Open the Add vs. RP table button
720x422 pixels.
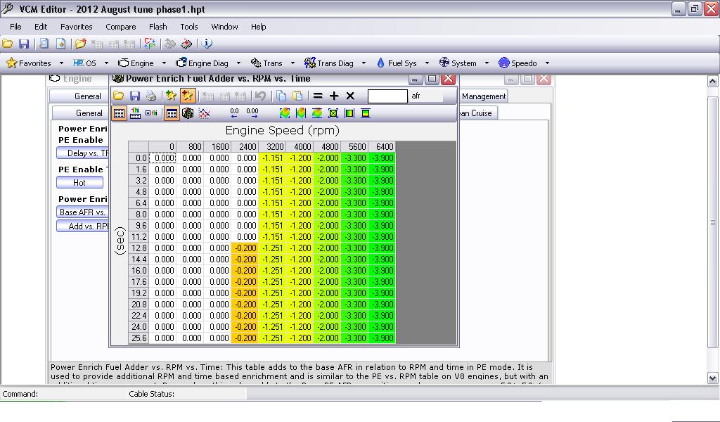(83, 226)
